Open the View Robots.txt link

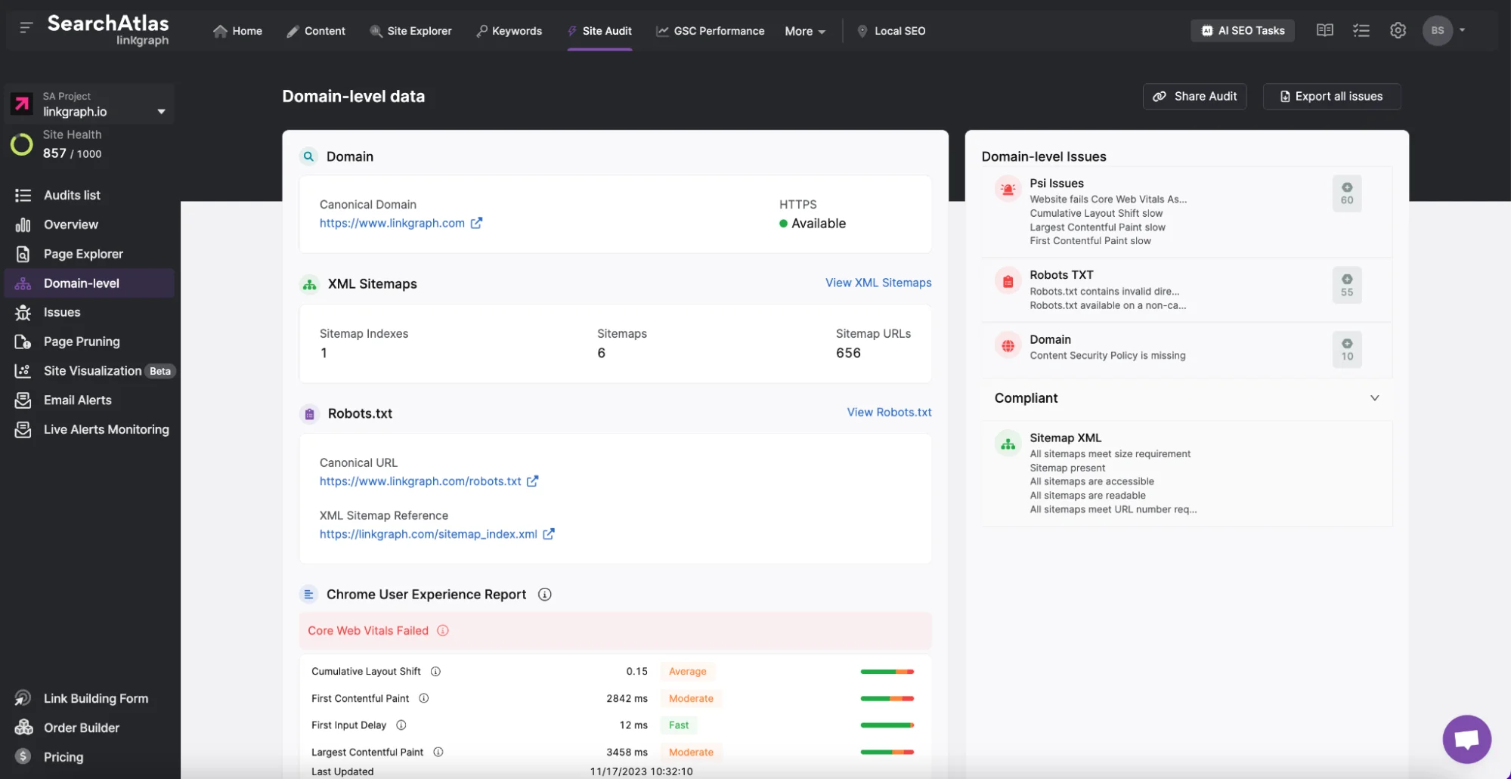889,412
